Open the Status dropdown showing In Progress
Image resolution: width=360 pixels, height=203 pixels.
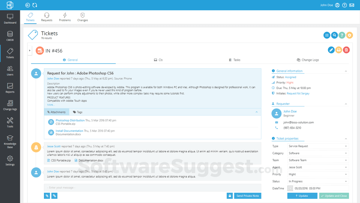pyautogui.click(x=318, y=181)
